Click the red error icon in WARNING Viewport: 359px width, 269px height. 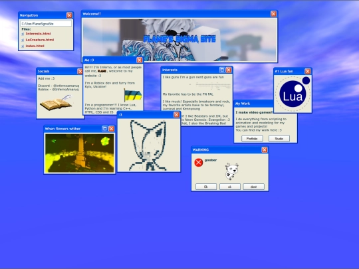coord(199,163)
